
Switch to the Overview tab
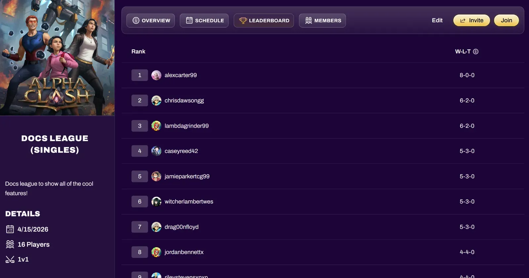point(150,20)
